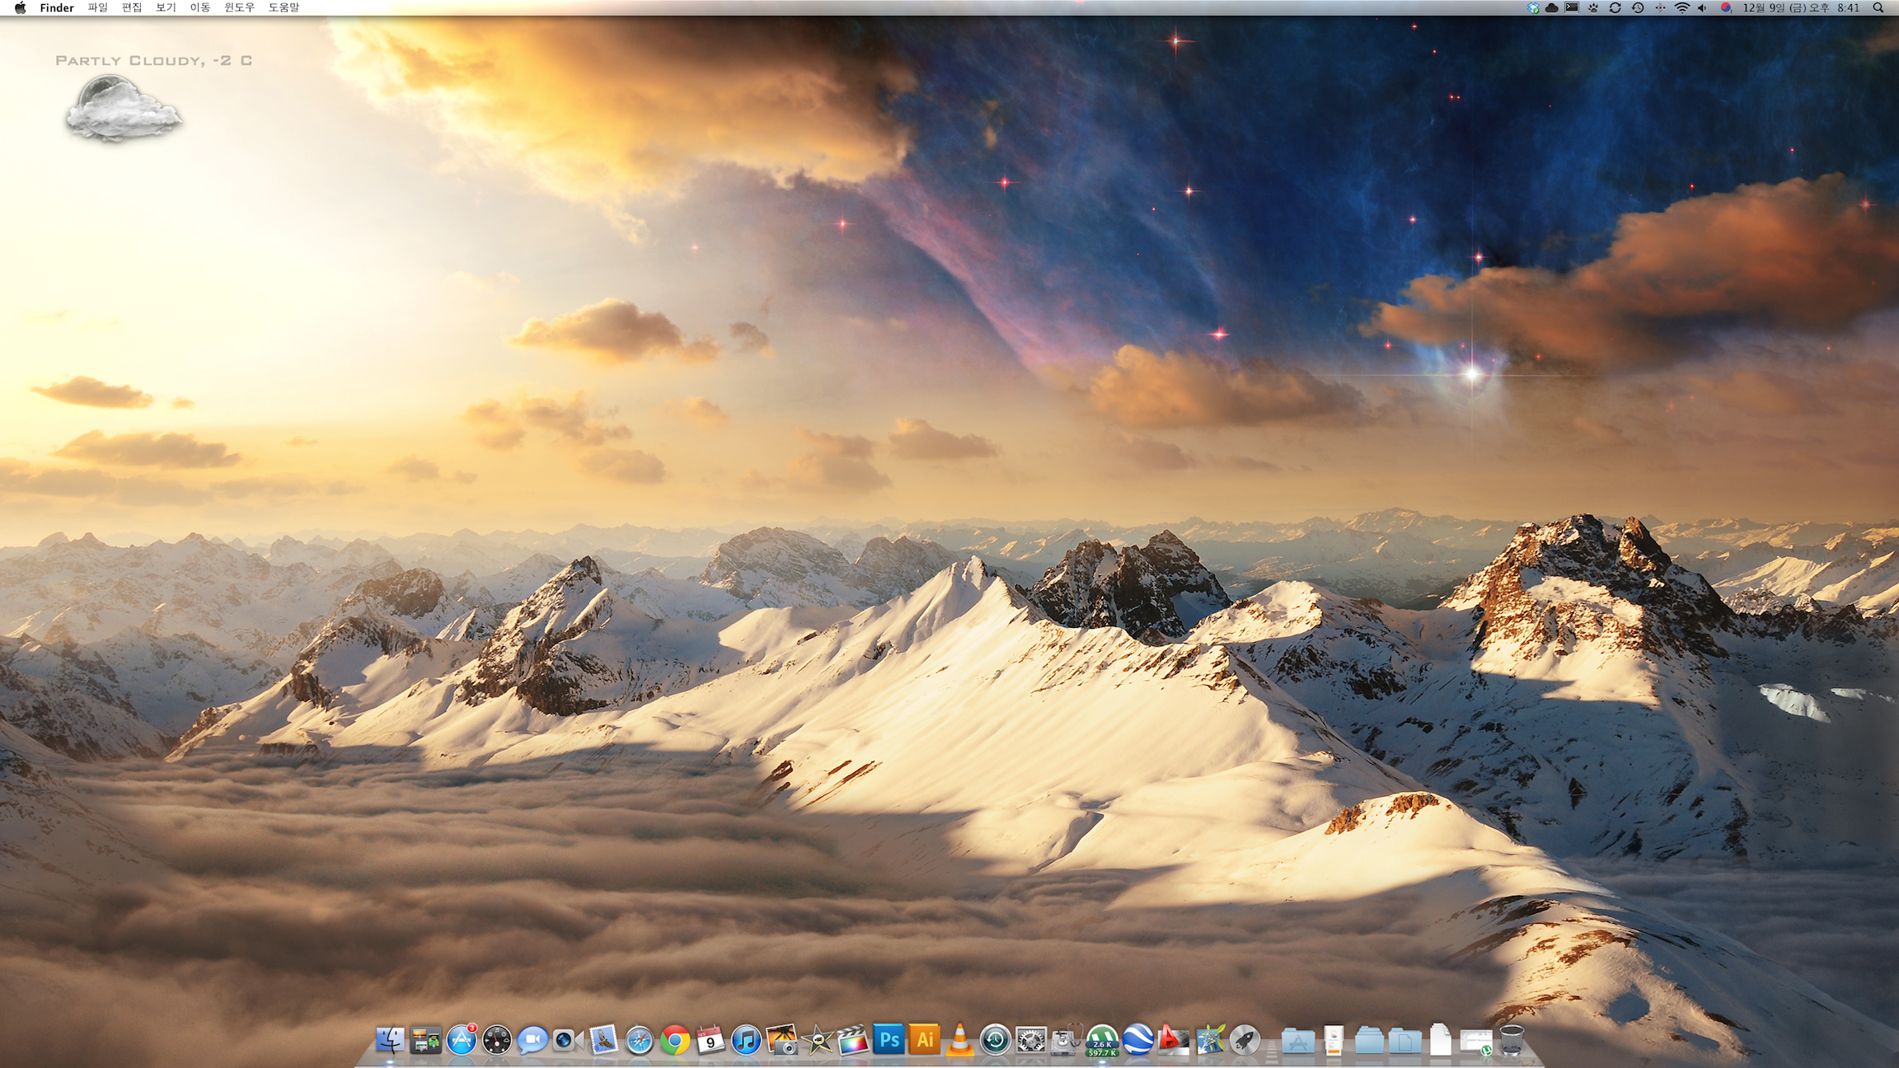This screenshot has height=1068, width=1899.
Task: Launch Disk Utility from the dock
Action: click(x=1066, y=1041)
